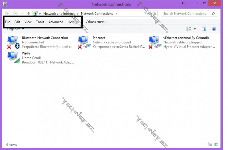Select the Ethernet adapter icon

84,42
